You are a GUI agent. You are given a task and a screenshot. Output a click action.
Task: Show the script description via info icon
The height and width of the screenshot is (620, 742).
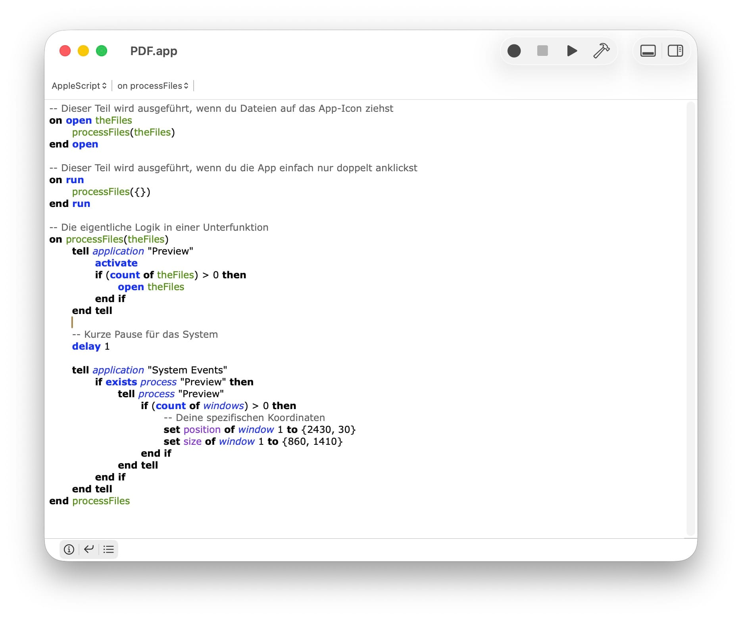tap(69, 549)
